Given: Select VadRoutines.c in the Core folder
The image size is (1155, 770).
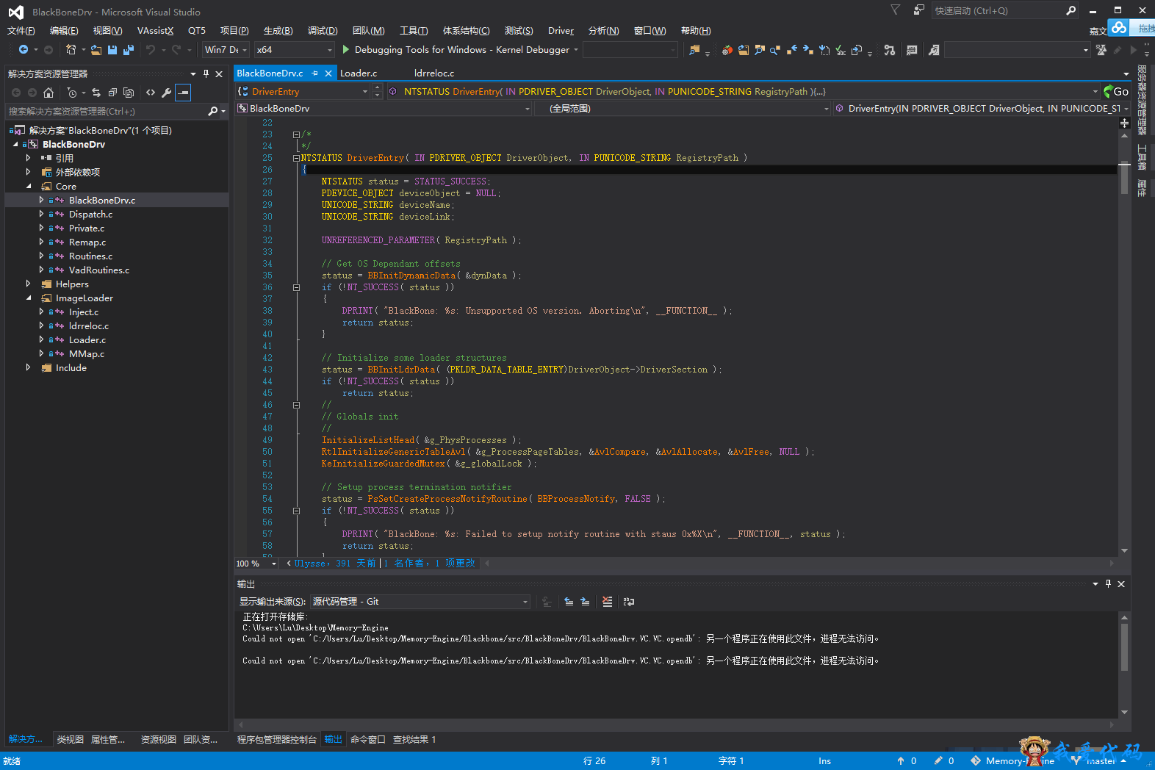Looking at the screenshot, I should coord(99,270).
